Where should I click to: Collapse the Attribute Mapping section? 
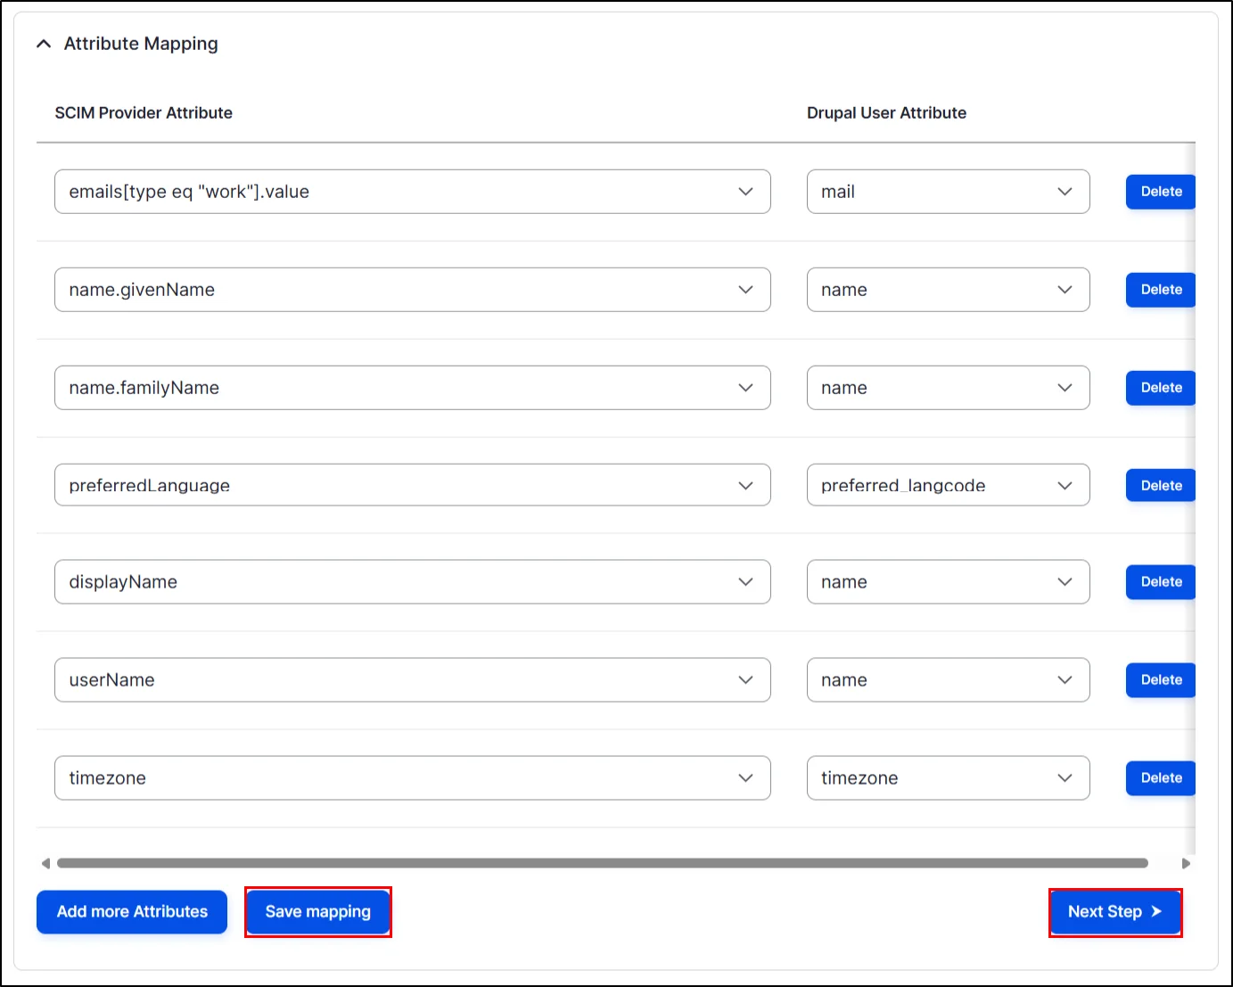[44, 44]
